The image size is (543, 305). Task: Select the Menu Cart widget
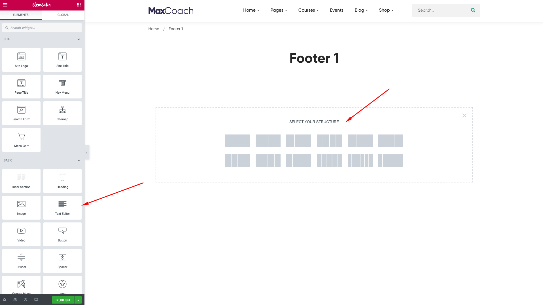(x=21, y=140)
